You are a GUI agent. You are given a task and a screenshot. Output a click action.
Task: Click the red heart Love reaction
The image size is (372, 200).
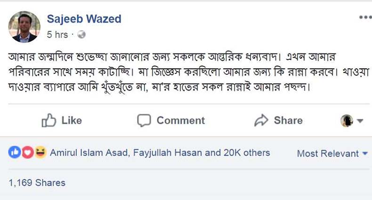27,152
